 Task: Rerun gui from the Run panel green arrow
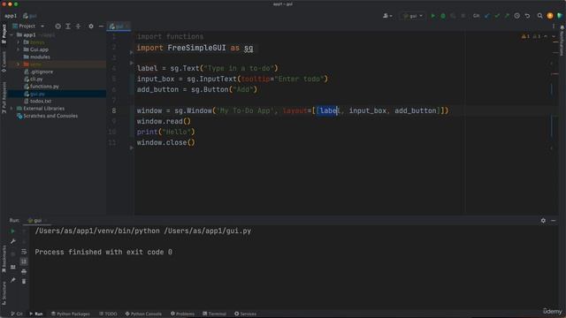[12, 231]
